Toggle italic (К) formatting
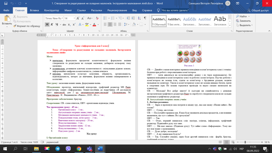Viewport: 272px width, 153px height. click(52, 25)
